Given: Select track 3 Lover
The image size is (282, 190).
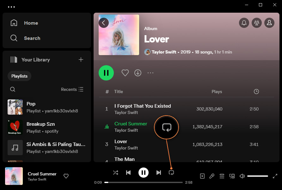Looking at the screenshot, I should coord(121,142).
